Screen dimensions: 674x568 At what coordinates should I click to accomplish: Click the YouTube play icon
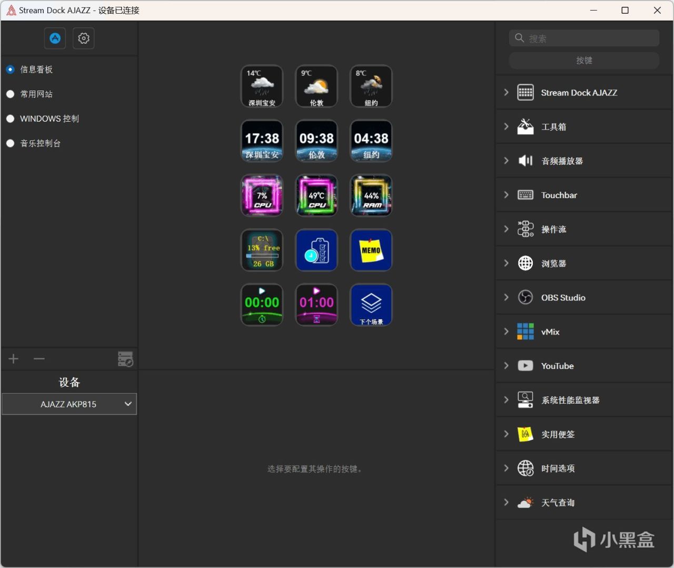[x=526, y=366]
